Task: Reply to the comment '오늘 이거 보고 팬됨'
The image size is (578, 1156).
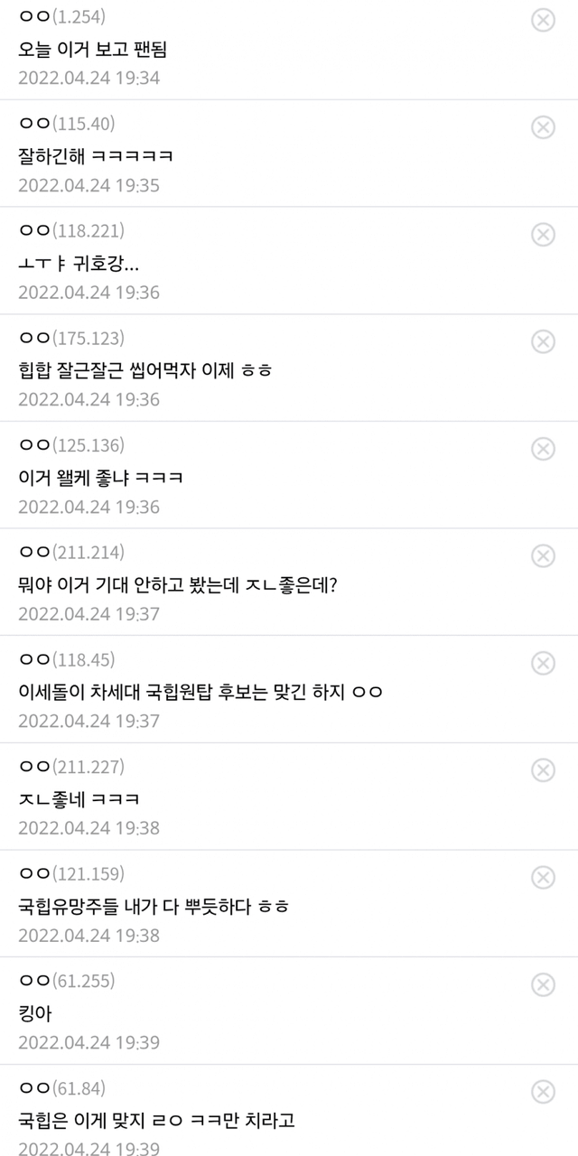Action: coord(92,50)
